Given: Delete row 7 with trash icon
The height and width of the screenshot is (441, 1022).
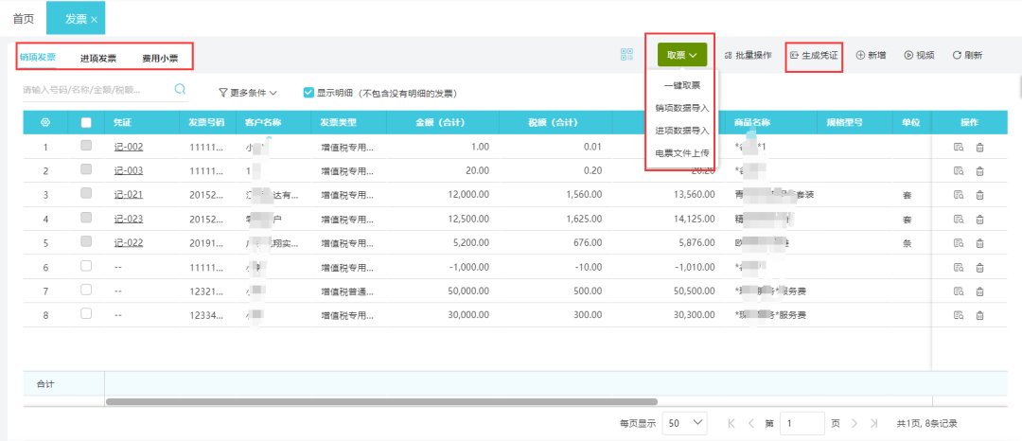Looking at the screenshot, I should point(979,291).
